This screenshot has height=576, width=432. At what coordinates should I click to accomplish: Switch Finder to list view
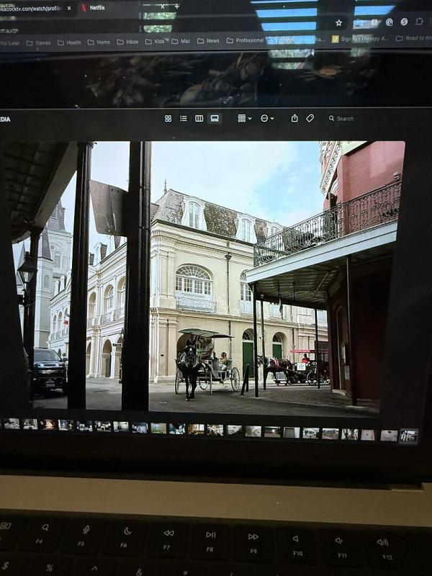(184, 118)
